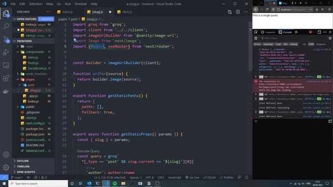
Task: Reload the page in the browser
Action: click(267, 9)
